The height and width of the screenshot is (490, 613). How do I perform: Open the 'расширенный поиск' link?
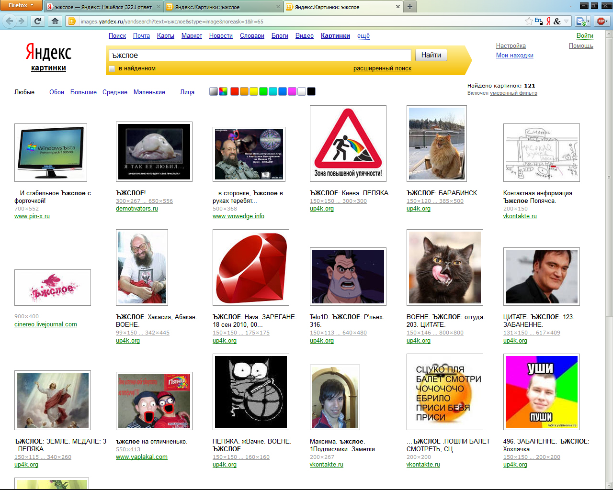pyautogui.click(x=382, y=68)
